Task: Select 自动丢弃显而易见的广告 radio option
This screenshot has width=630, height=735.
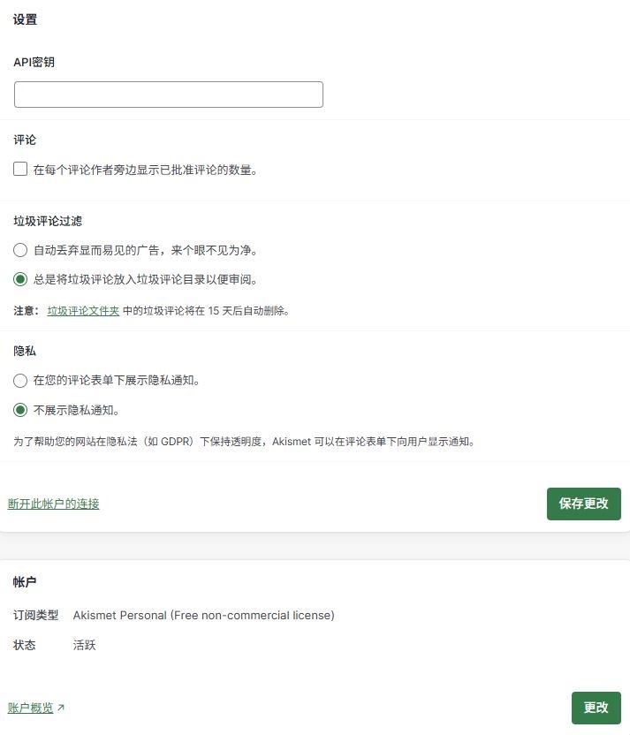Action: point(20,250)
